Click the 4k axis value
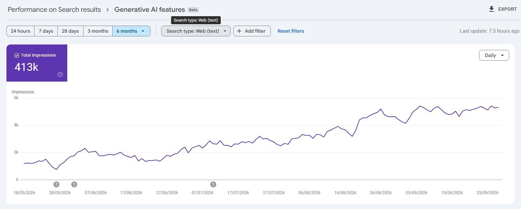This screenshot has width=521, height=209. point(16,125)
